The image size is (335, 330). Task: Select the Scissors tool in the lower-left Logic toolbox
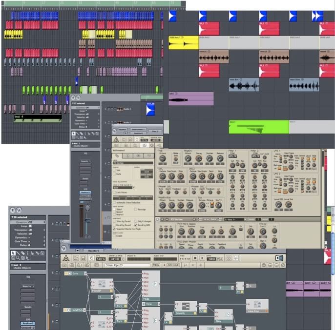[32, 253]
